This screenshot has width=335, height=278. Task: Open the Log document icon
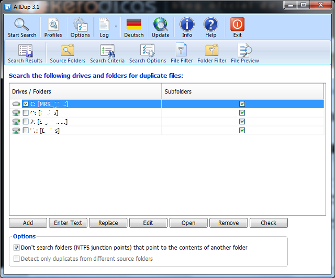[x=104, y=25]
